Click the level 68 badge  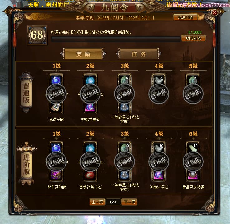tap(37, 35)
